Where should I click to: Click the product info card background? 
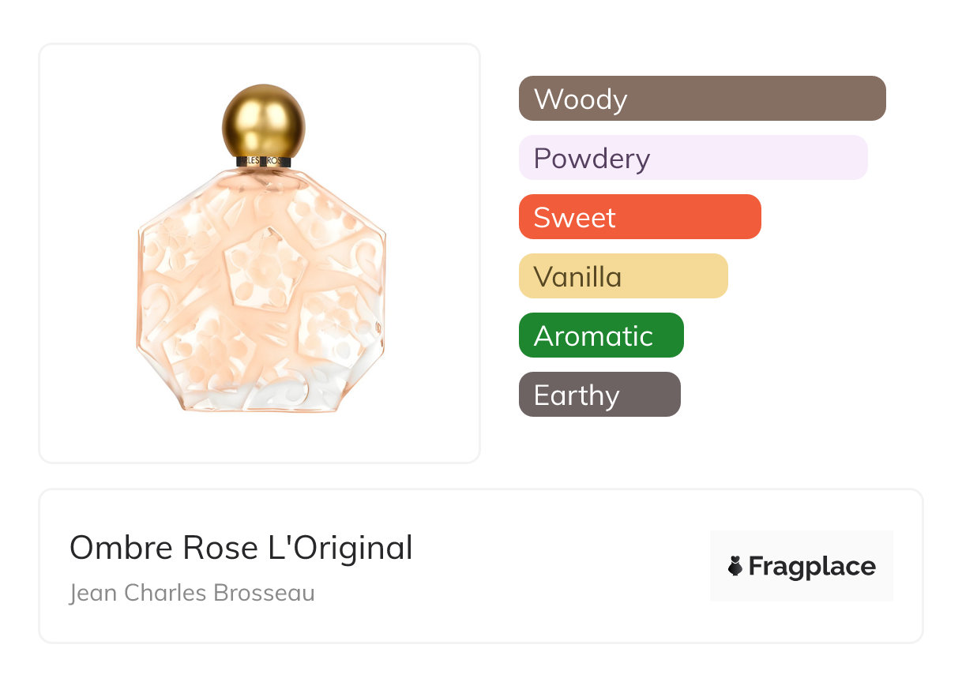point(481,566)
